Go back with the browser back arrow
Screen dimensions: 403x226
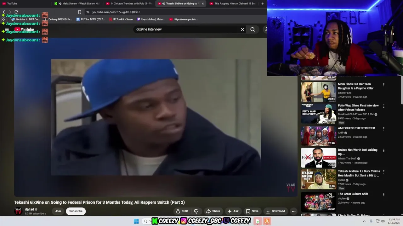point(3,12)
